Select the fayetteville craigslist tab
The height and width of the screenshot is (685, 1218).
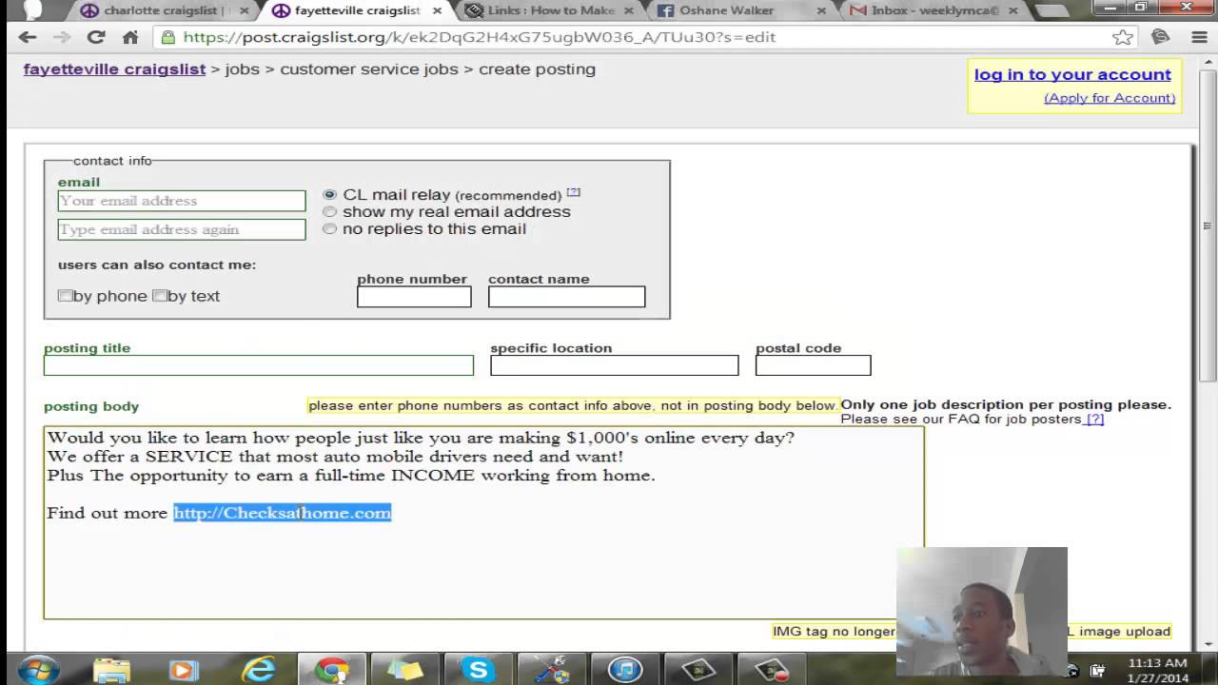coord(357,10)
